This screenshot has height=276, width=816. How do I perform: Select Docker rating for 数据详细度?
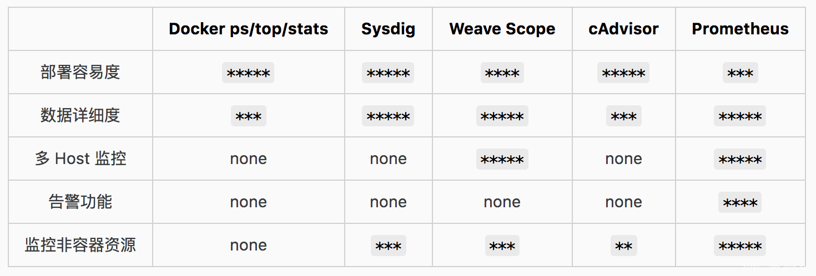[248, 116]
